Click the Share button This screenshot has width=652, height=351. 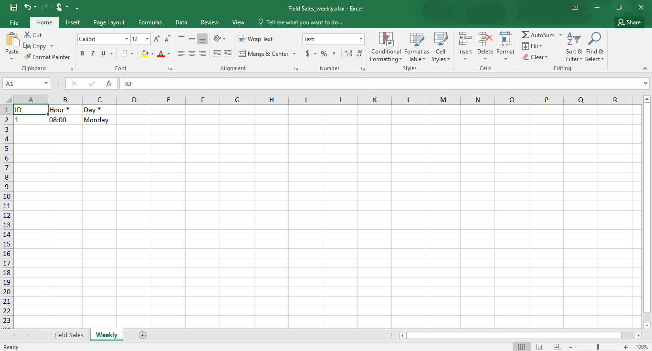[629, 22]
